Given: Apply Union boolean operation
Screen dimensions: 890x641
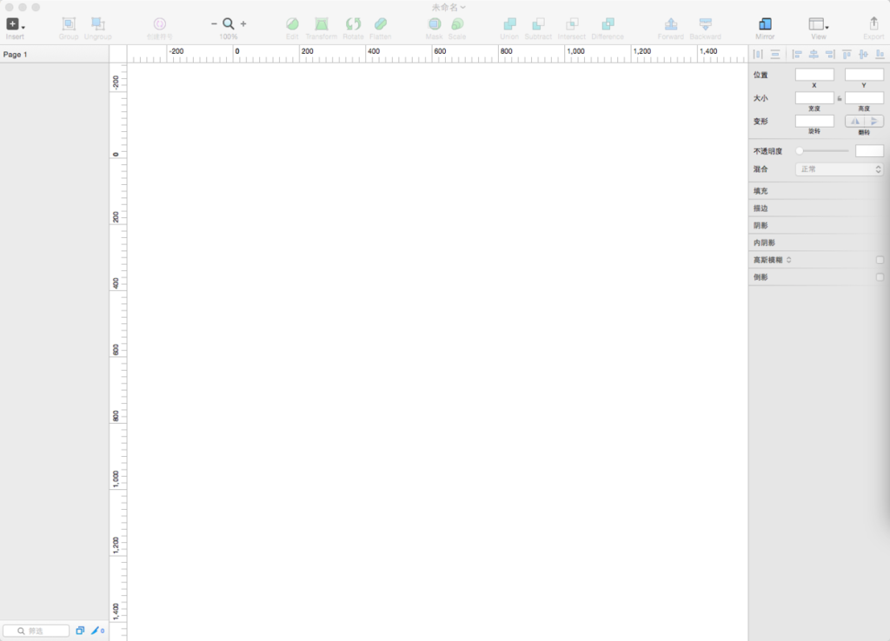Looking at the screenshot, I should tap(509, 23).
